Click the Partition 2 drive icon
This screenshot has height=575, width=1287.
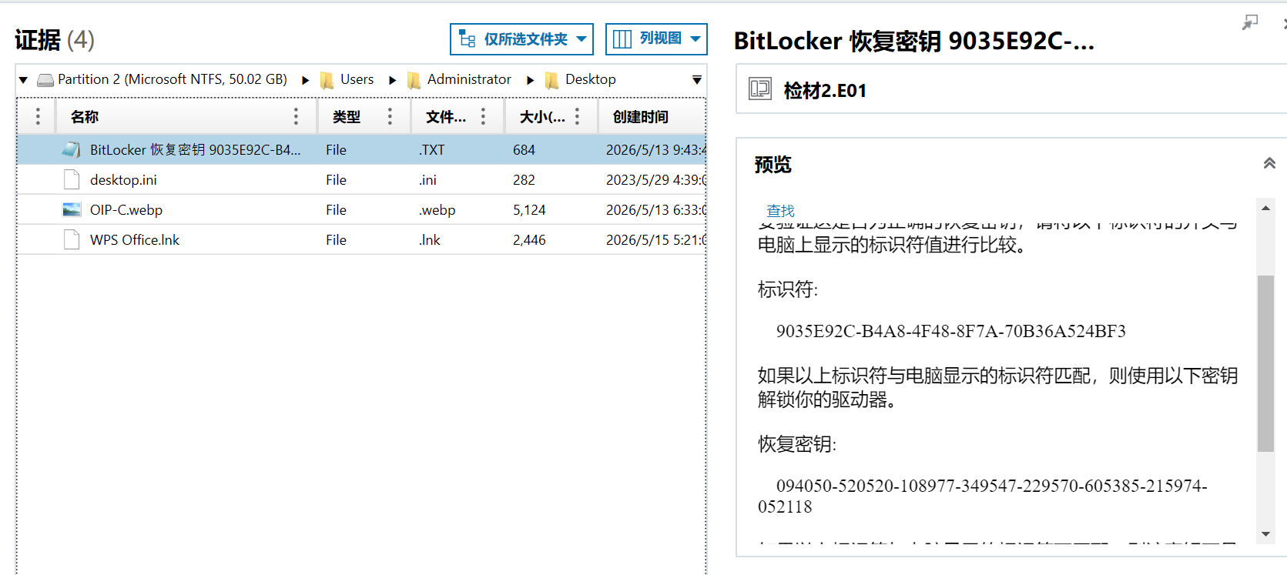click(45, 80)
